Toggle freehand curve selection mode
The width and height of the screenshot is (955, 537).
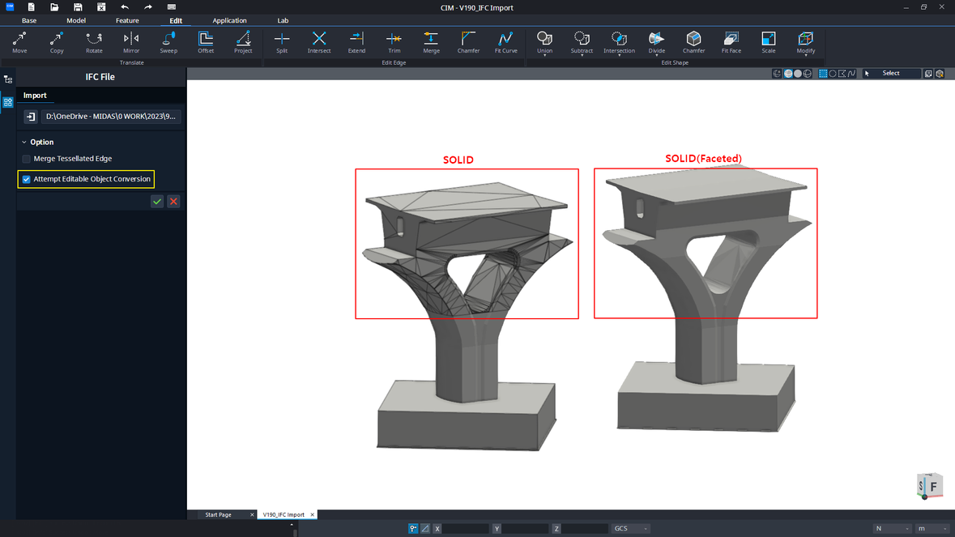click(852, 74)
